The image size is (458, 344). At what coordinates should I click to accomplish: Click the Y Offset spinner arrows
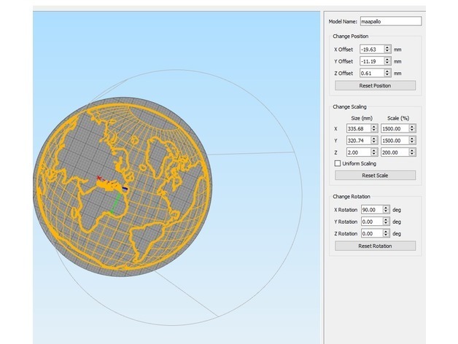pos(387,61)
